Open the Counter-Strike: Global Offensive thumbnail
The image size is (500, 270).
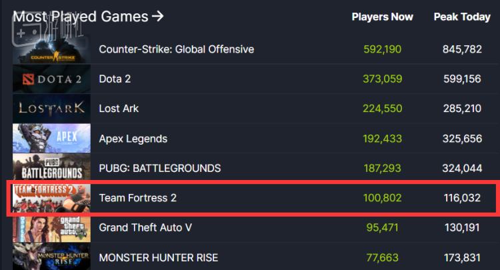(52, 49)
